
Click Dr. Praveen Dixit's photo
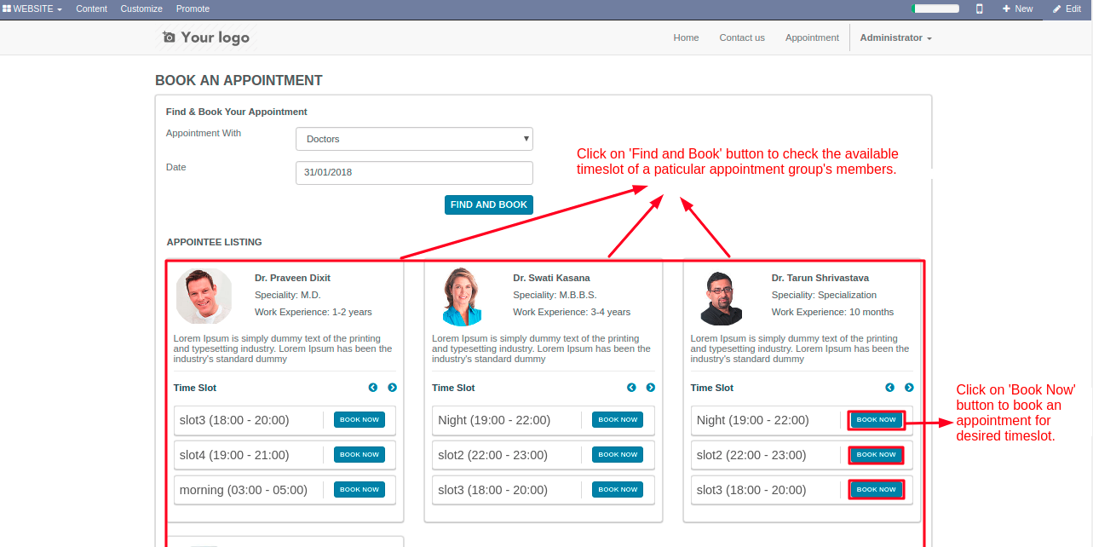click(x=204, y=296)
